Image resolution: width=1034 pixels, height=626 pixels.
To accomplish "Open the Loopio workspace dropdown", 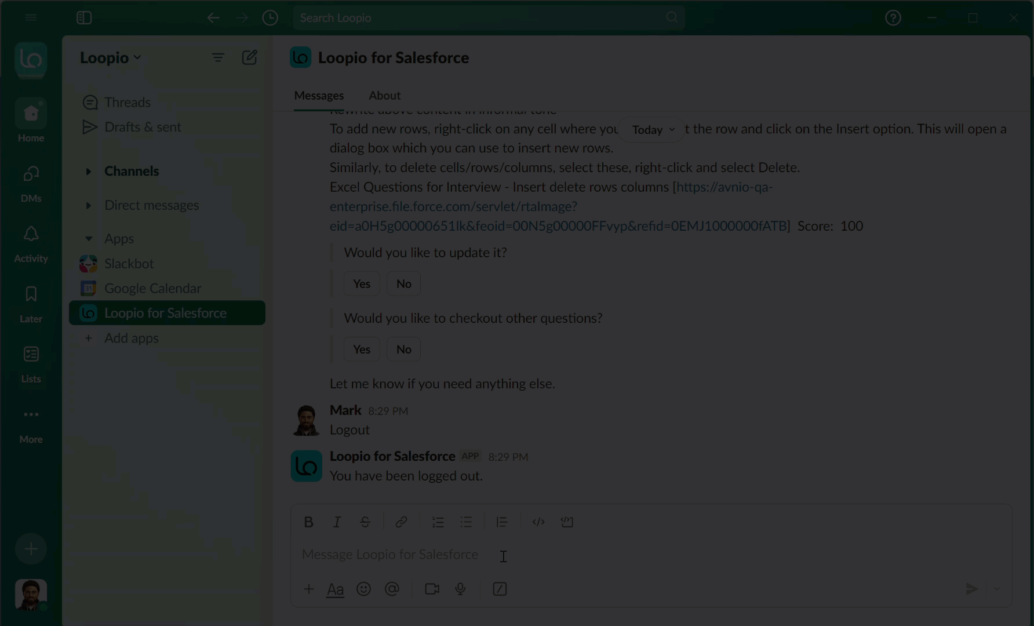I will coord(110,57).
